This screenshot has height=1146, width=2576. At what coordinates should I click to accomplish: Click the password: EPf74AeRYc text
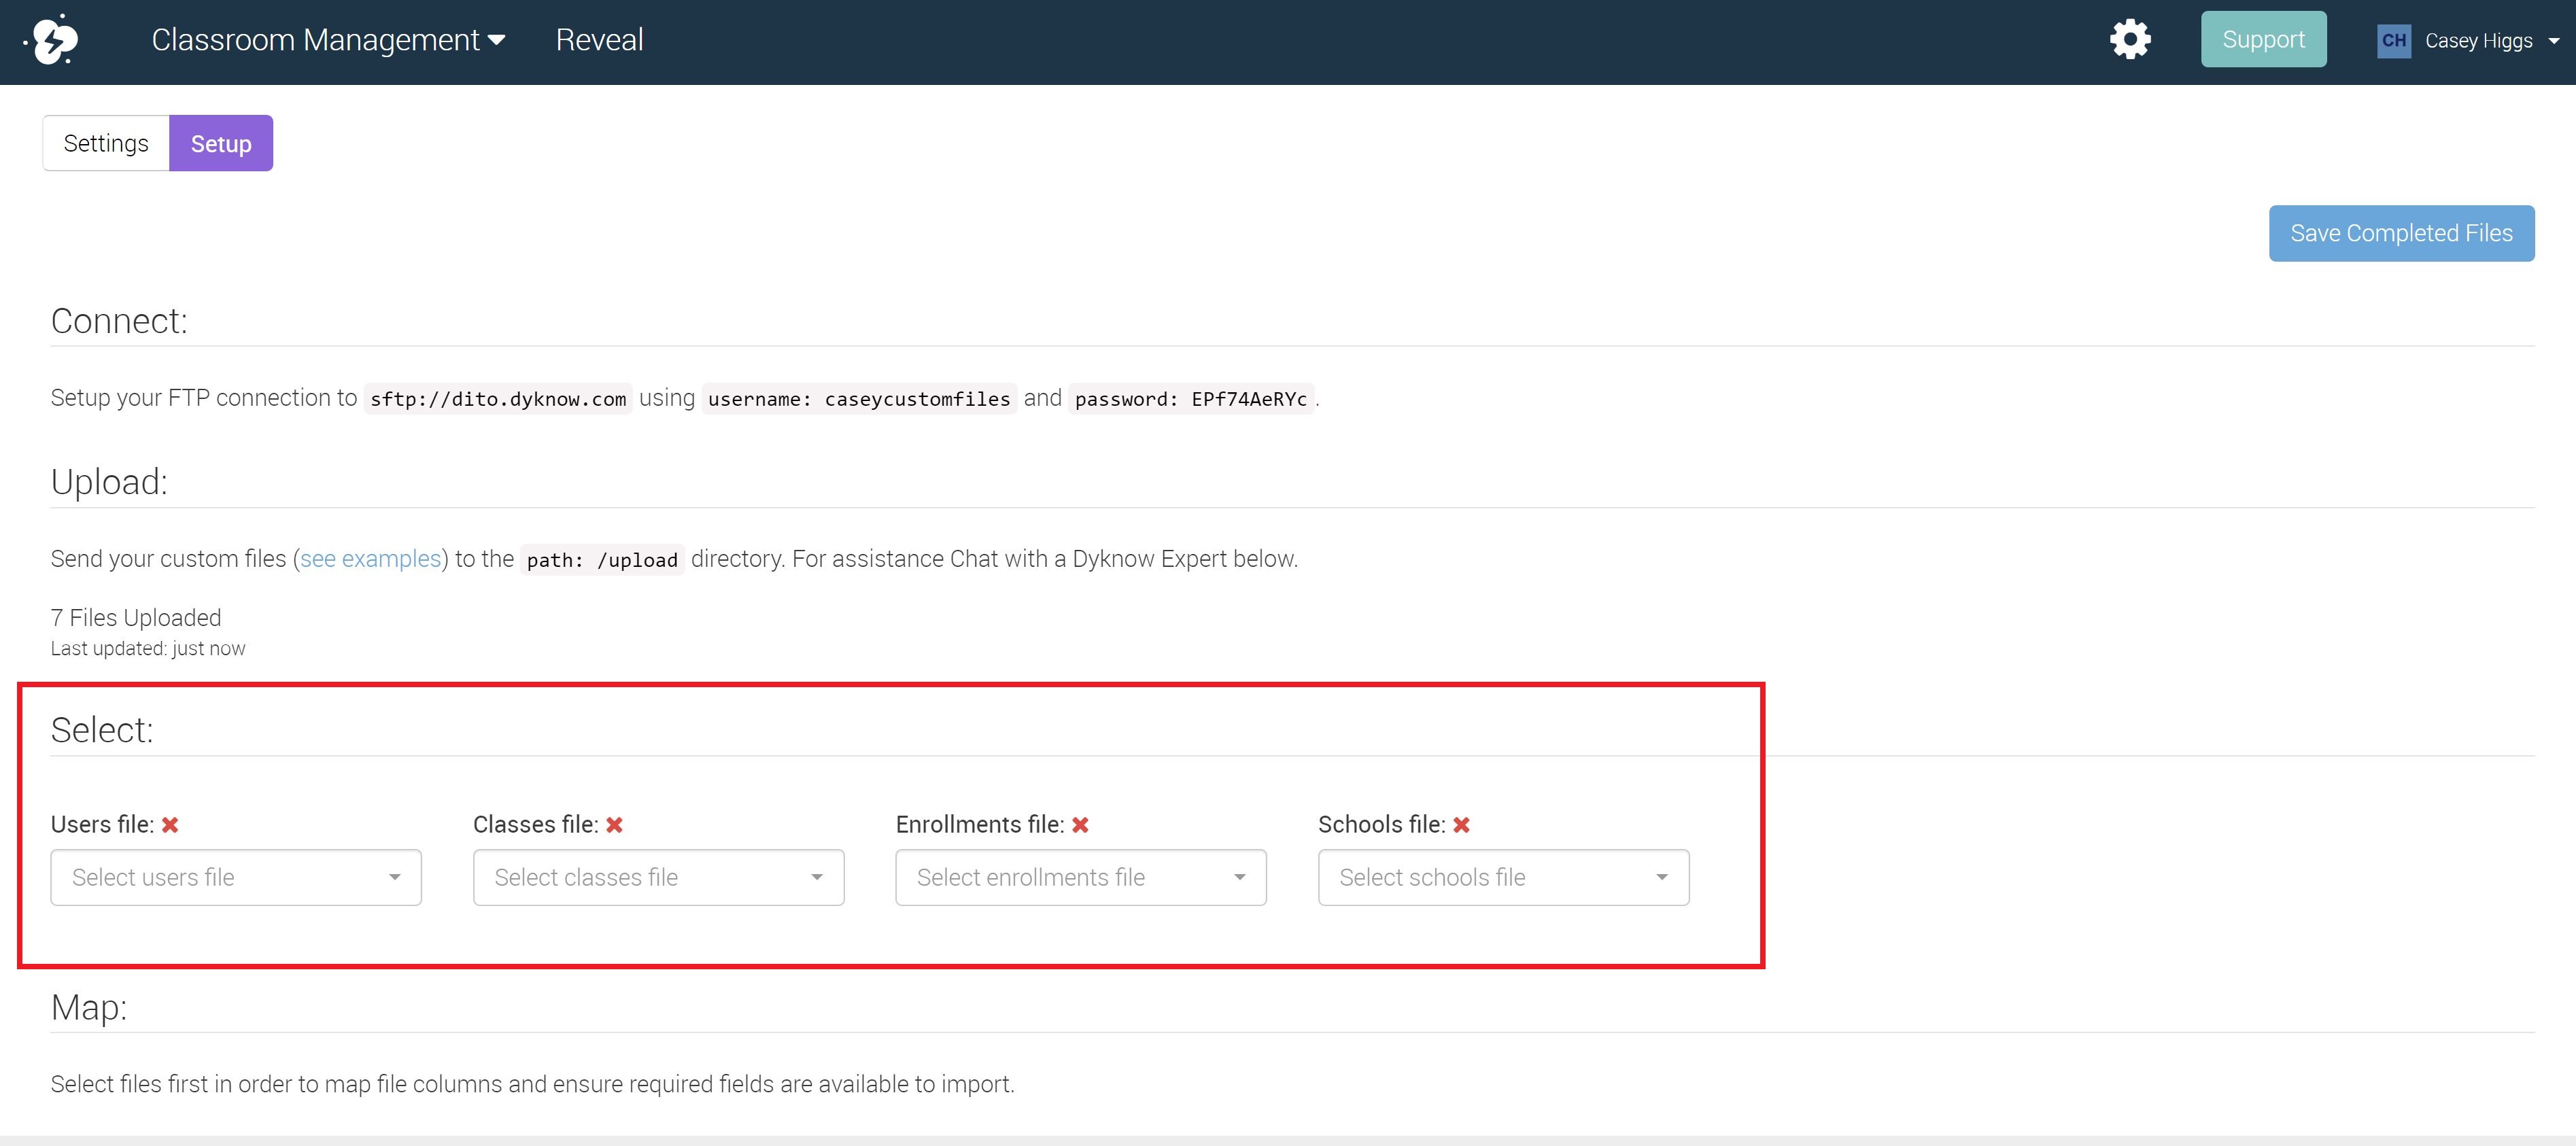[1191, 399]
